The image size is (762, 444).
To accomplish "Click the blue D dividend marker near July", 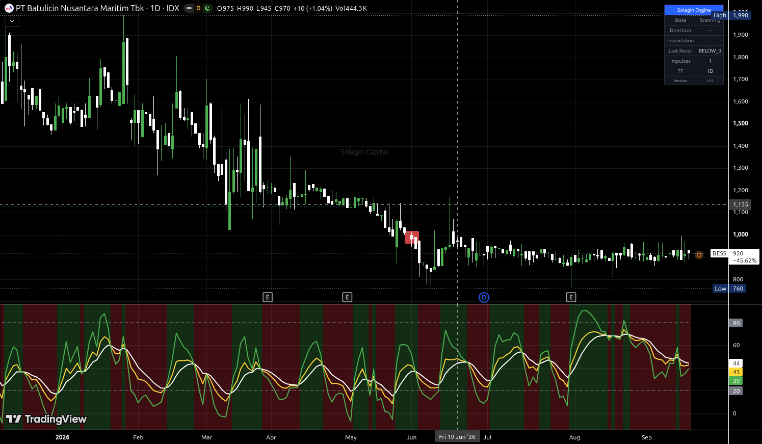I will 484,297.
